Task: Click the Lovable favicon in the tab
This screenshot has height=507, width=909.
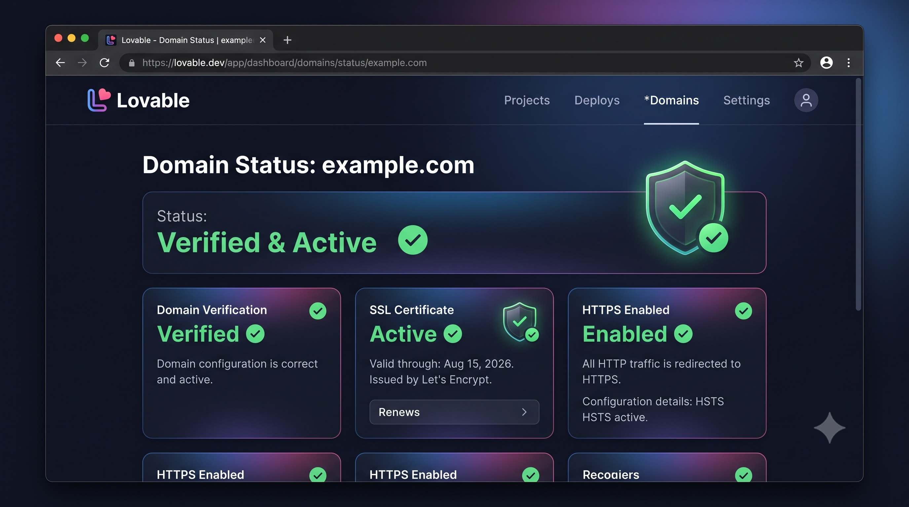Action: point(111,40)
